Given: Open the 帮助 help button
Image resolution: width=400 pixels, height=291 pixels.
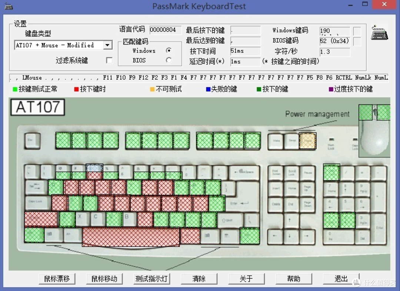Looking at the screenshot, I should (294, 279).
